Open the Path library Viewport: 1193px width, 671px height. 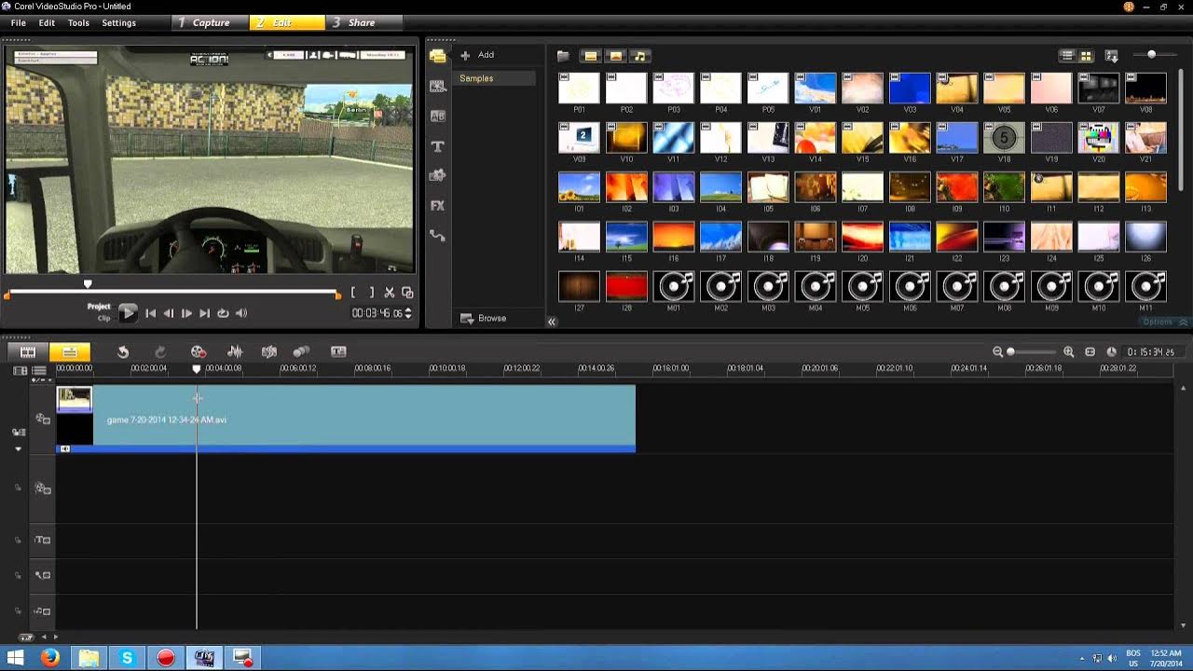click(437, 236)
